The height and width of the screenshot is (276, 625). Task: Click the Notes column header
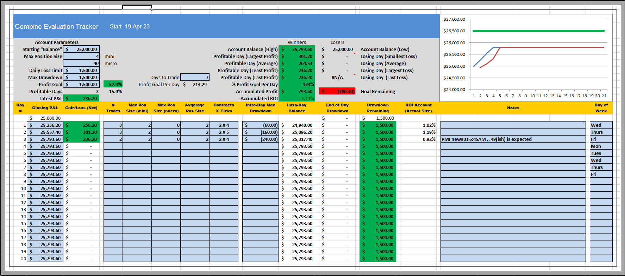[x=513, y=108]
